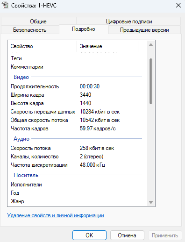Click the vertical scrollbar thumb
Viewport: 185px width, 242px height.
click(x=151, y=81)
